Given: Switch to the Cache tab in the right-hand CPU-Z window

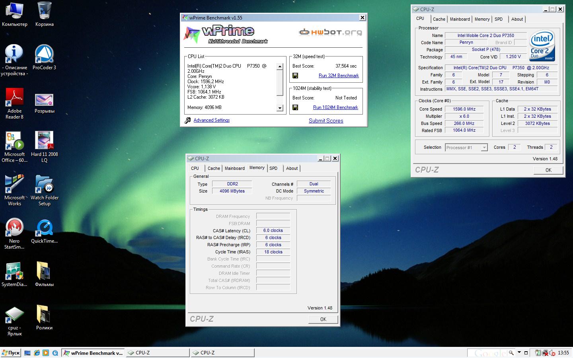Looking at the screenshot, I should point(439,19).
